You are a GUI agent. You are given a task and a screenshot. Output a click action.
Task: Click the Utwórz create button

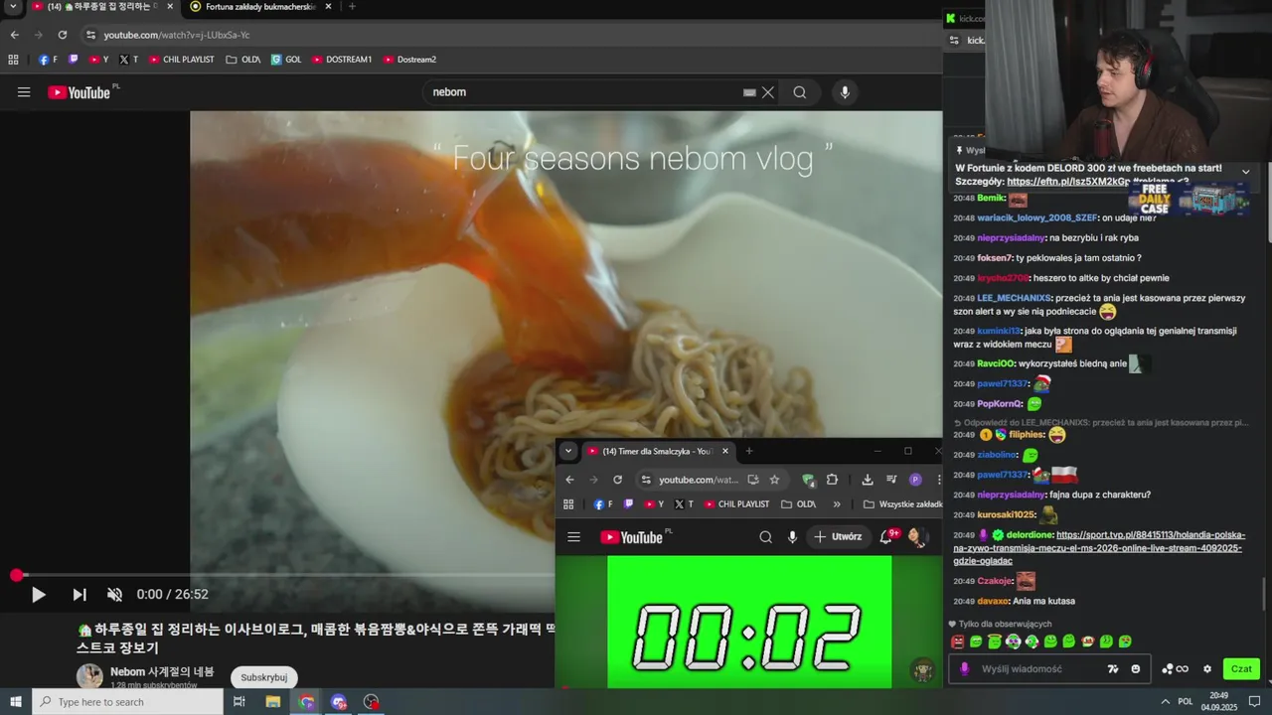[x=838, y=537]
